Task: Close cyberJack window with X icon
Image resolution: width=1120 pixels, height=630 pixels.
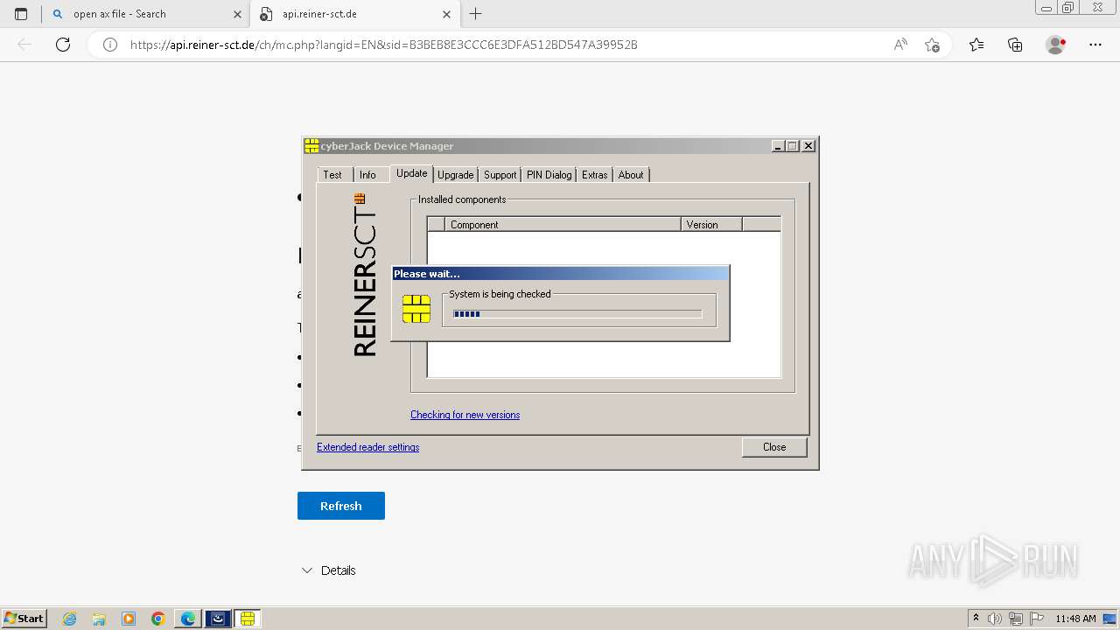Action: [808, 146]
